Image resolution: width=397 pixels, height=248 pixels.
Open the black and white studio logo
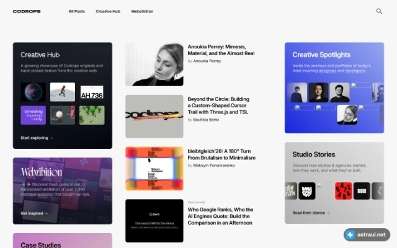pos(307,191)
